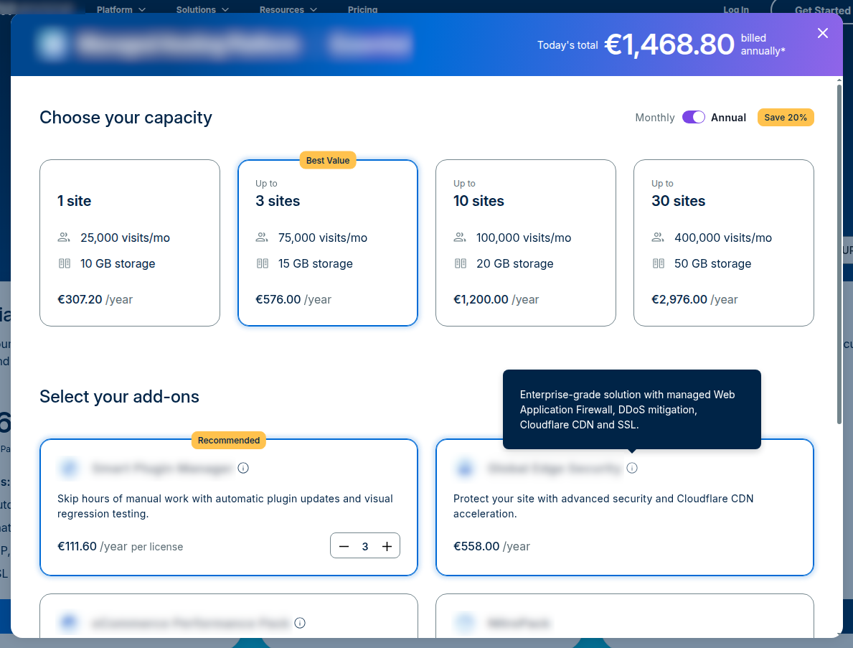Open info tooltip on the Recommended add-on

[x=243, y=468]
